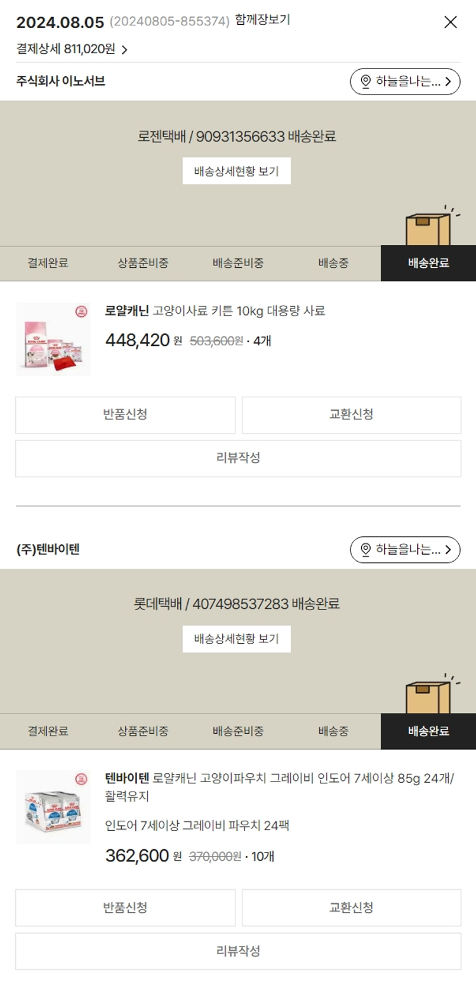
Task: Open 텐바이텐 delivery address location pill
Action: pyautogui.click(x=405, y=550)
